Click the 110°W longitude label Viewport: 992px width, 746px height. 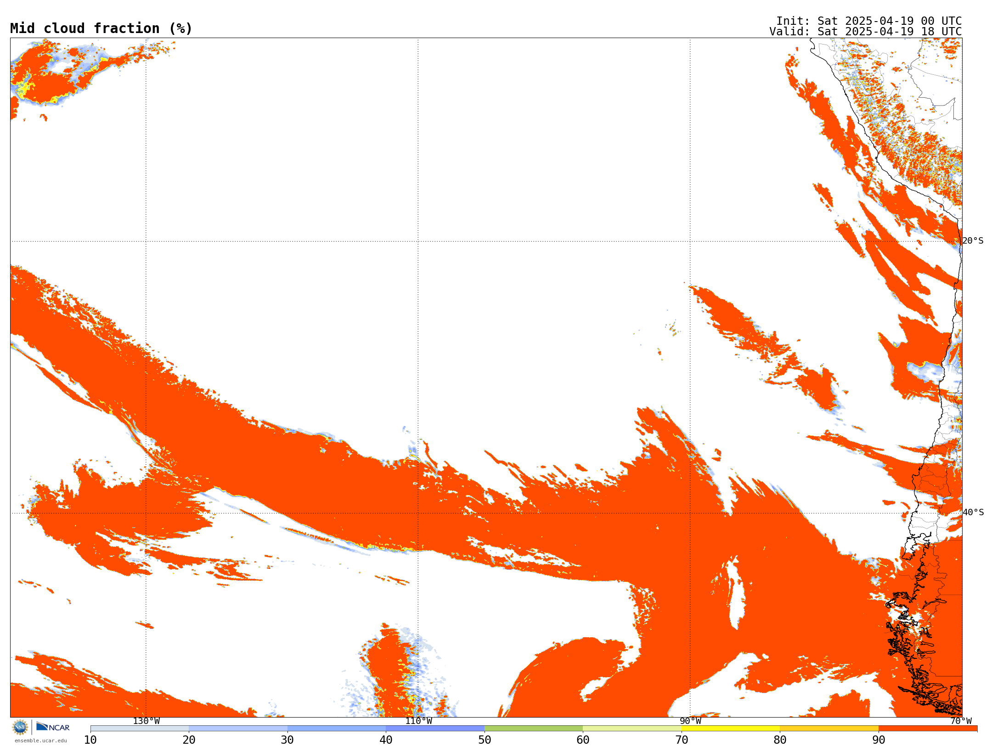(418, 721)
